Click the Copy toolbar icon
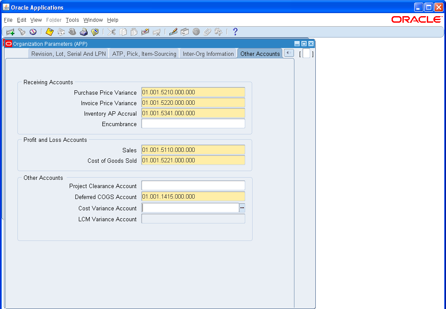The width and height of the screenshot is (446, 309). [123, 31]
